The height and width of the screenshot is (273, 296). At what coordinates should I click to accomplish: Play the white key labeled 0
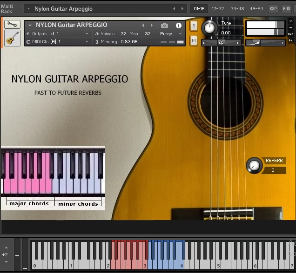[x=34, y=265]
